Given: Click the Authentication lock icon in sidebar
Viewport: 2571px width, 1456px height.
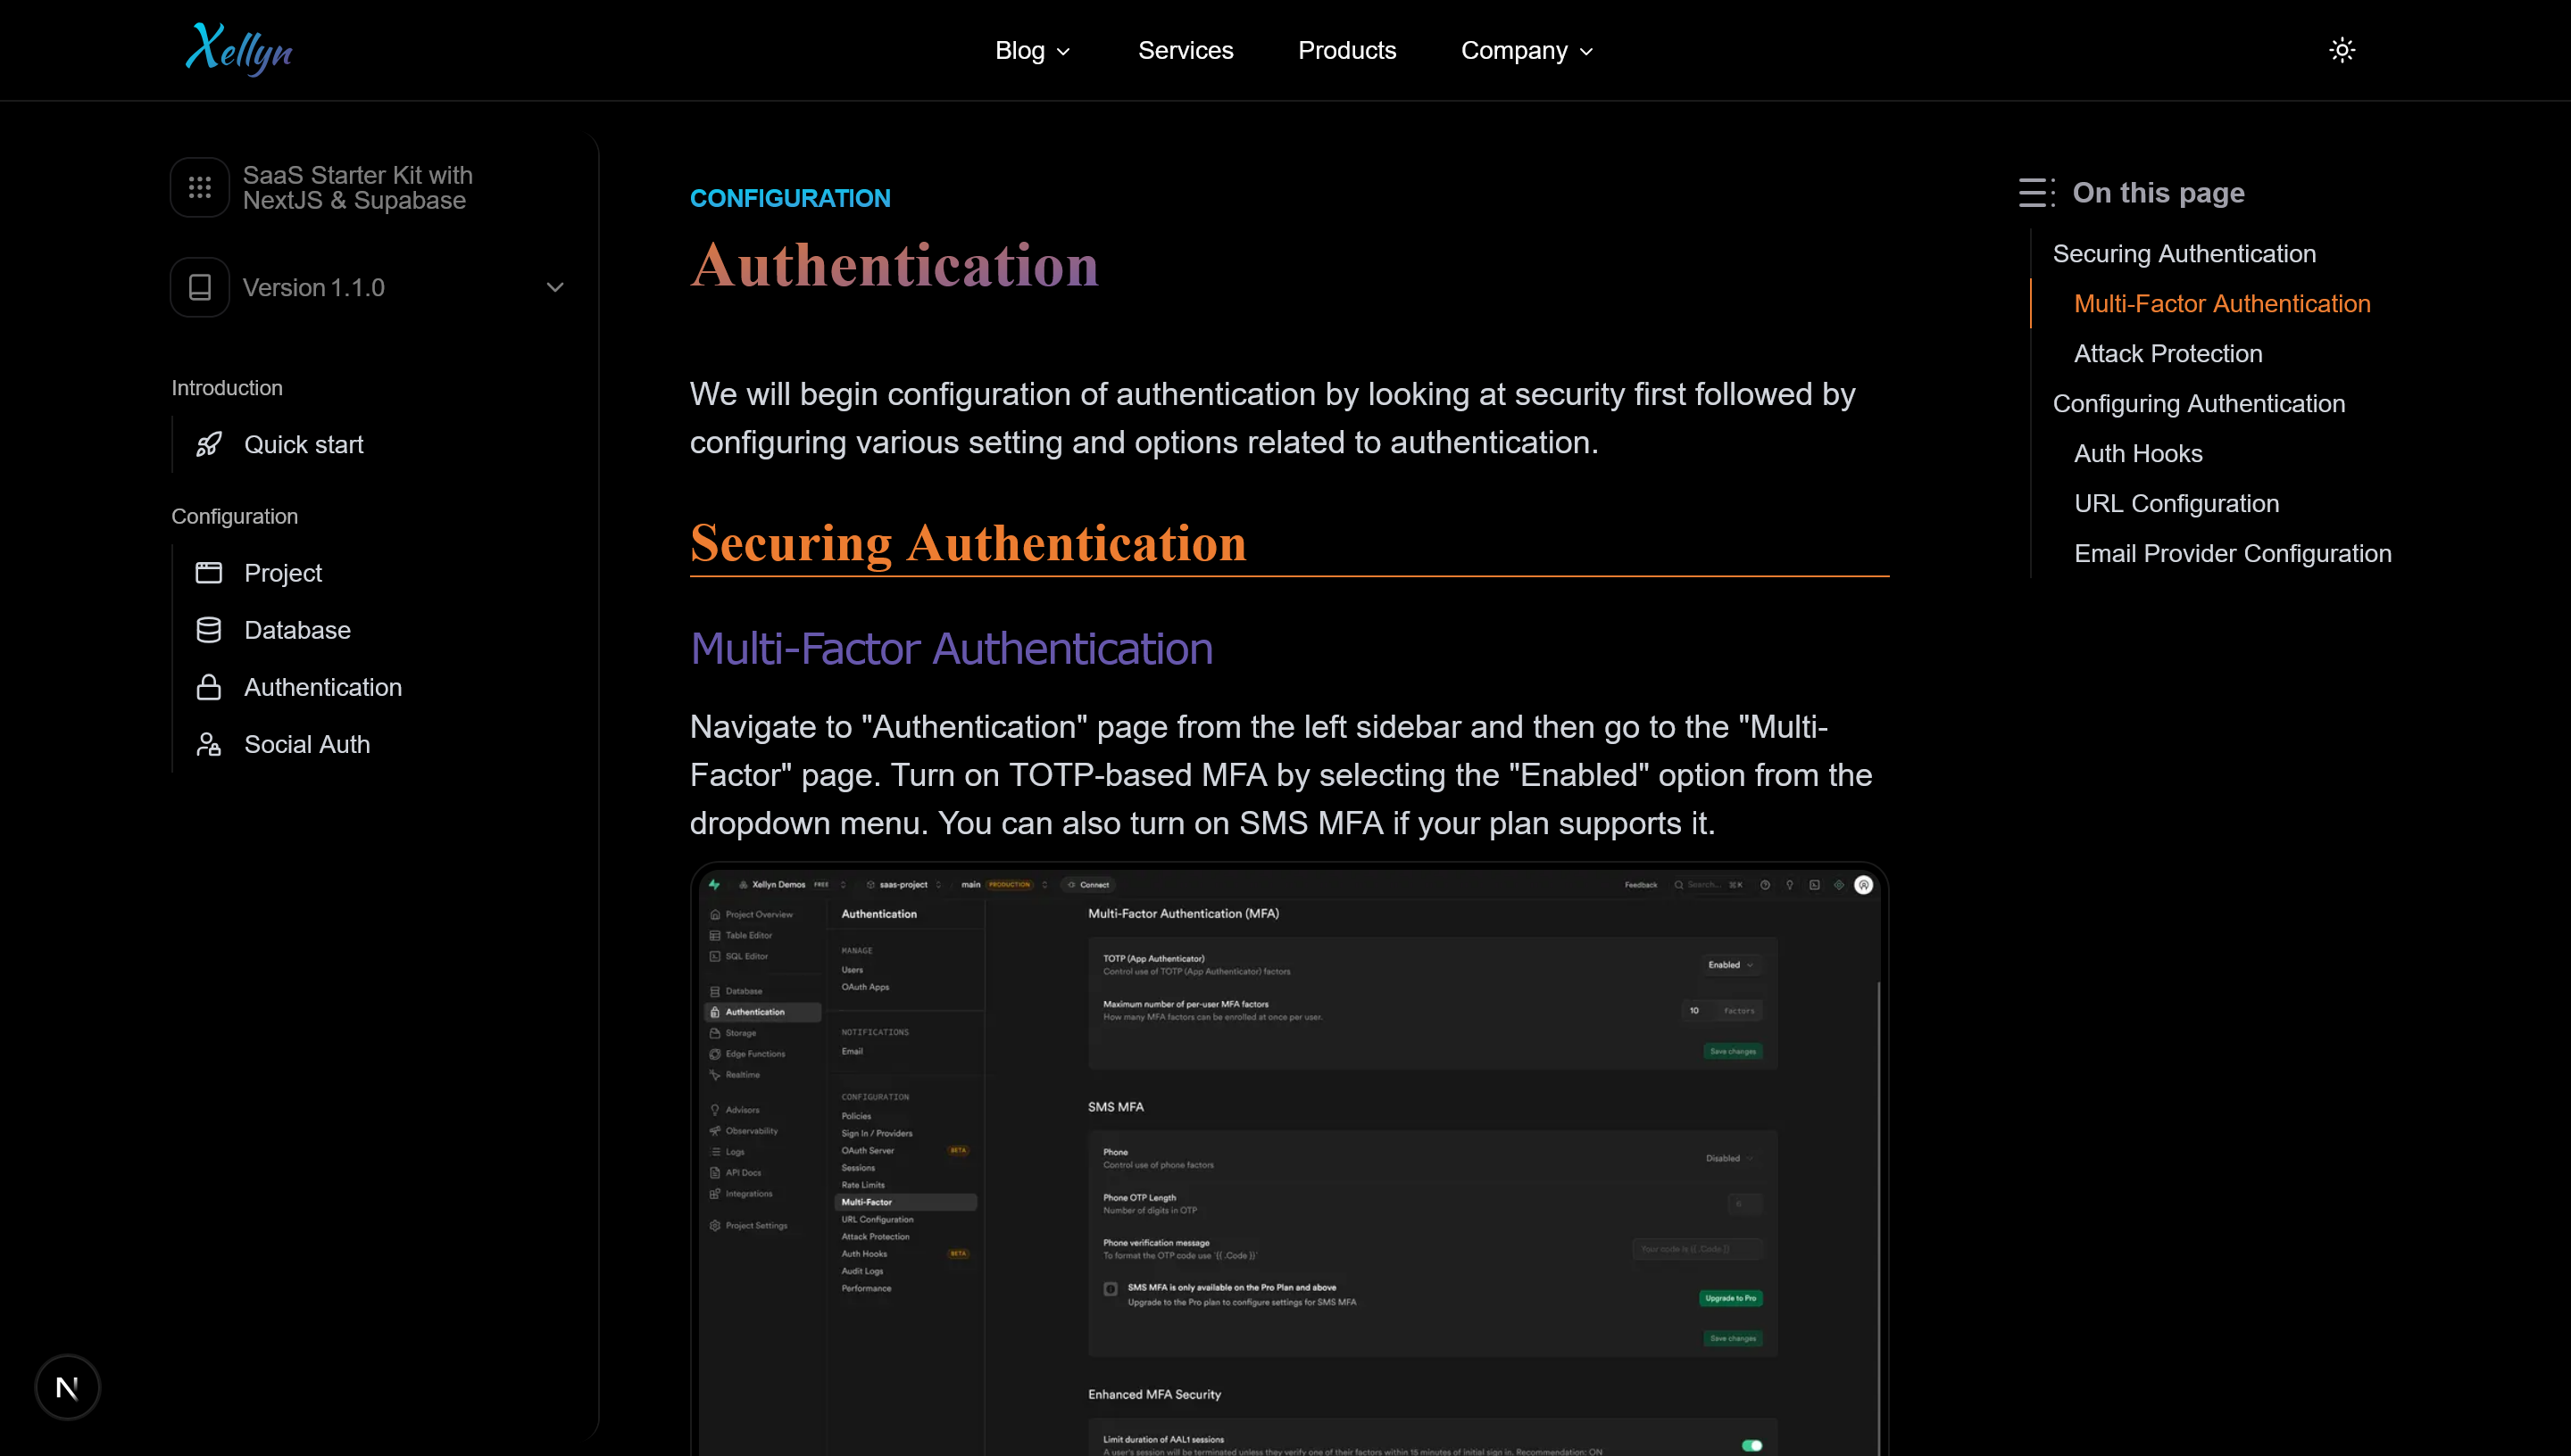Looking at the screenshot, I should coord(208,687).
